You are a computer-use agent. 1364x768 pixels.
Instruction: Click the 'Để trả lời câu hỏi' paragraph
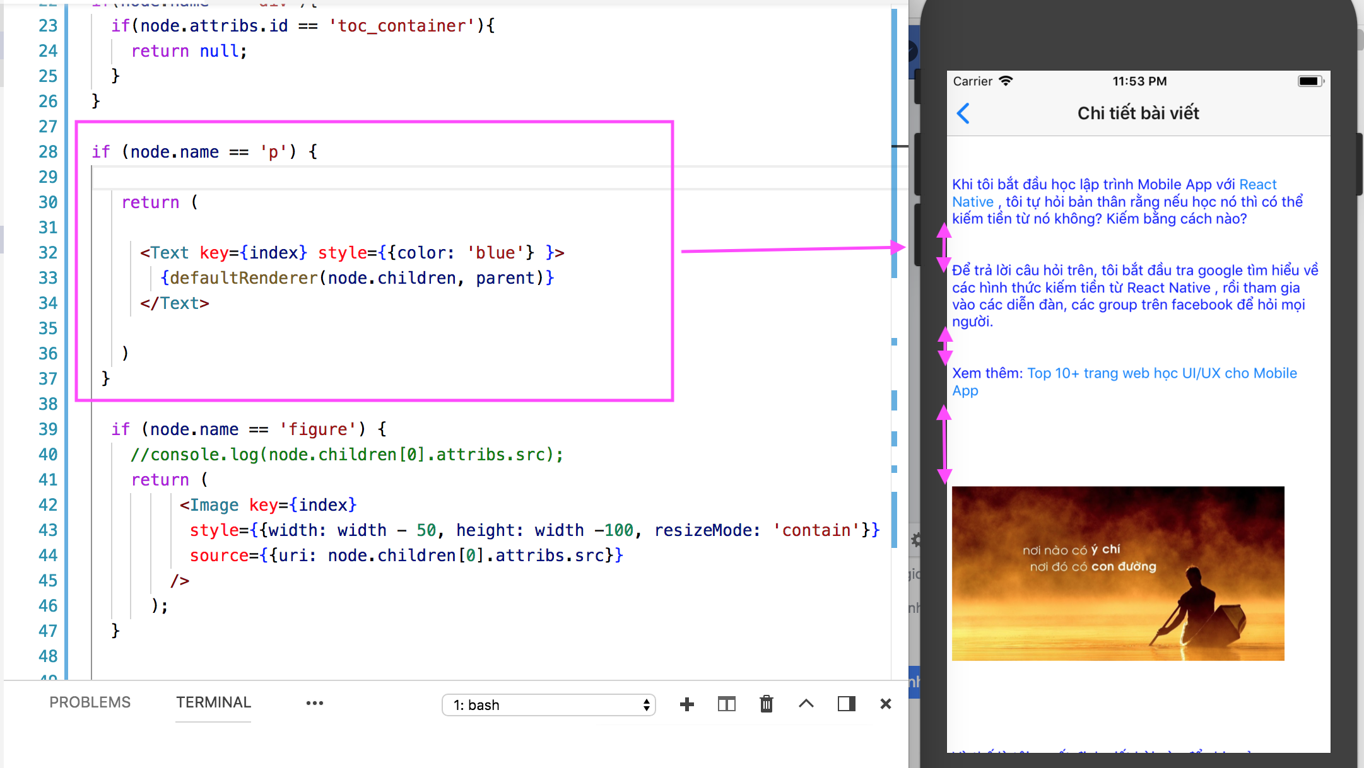[x=1134, y=296]
